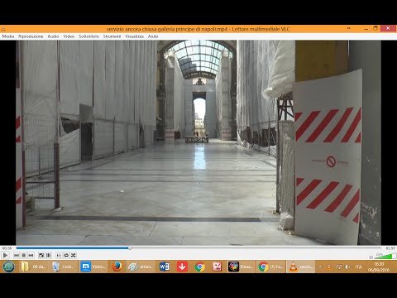Click the total duration label
The width and height of the screenshot is (397, 298).
[390, 248]
